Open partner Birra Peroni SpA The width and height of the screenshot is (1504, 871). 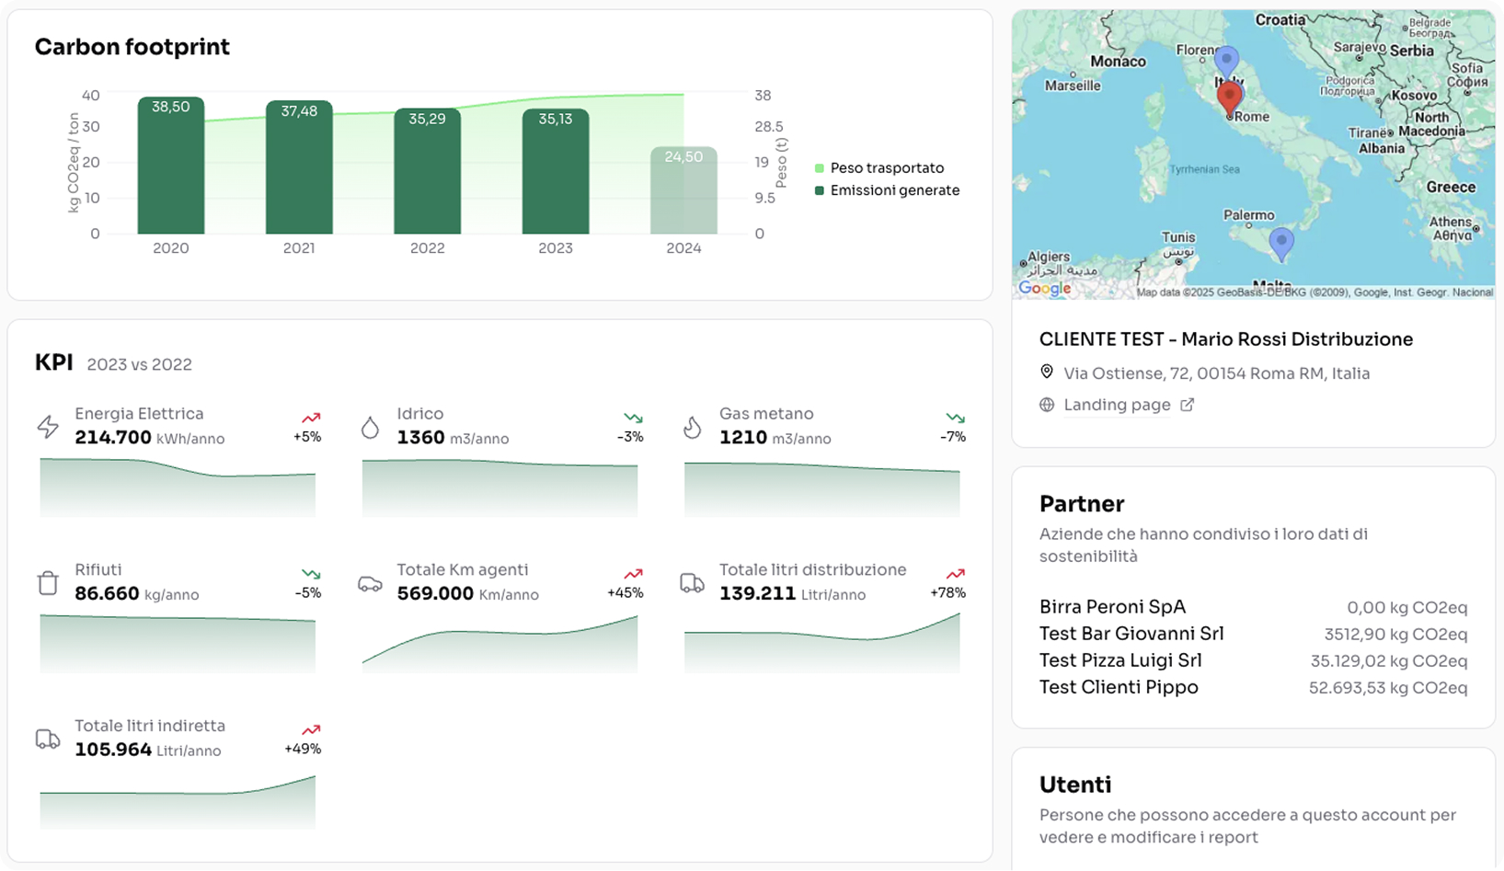coord(1112,607)
